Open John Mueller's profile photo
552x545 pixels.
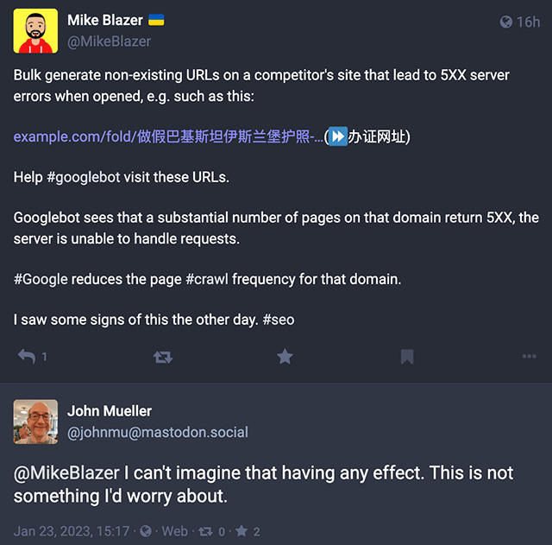[35, 421]
